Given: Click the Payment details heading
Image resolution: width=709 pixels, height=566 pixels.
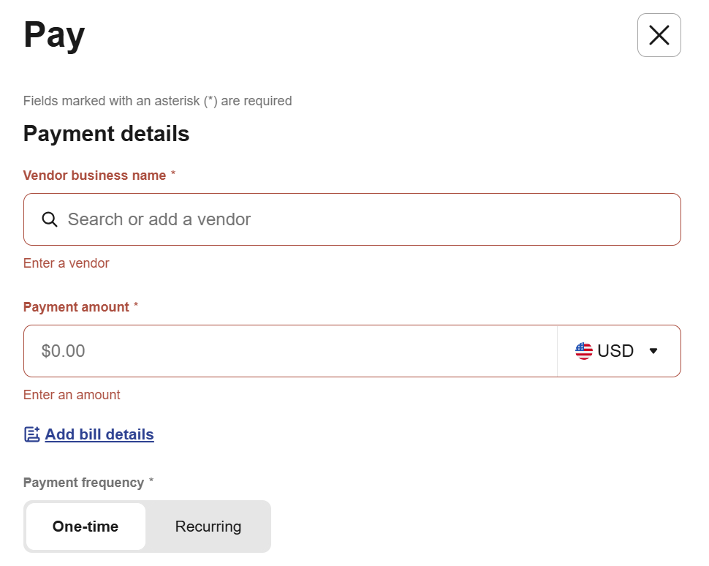Looking at the screenshot, I should (x=106, y=134).
